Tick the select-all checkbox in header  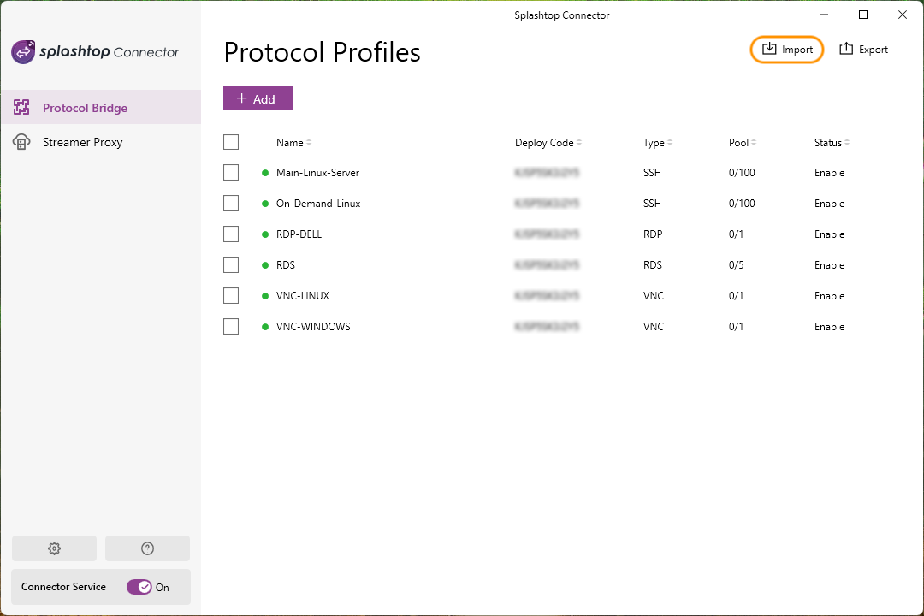click(x=231, y=142)
